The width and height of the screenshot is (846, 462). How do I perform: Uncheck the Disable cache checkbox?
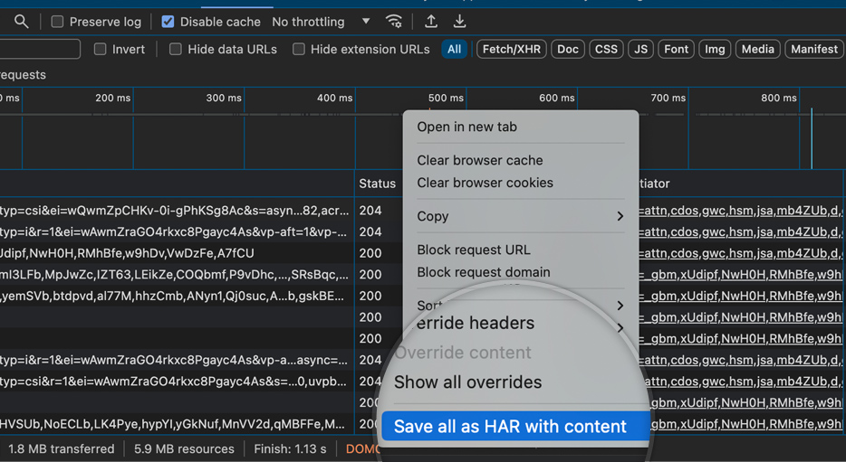click(x=168, y=22)
